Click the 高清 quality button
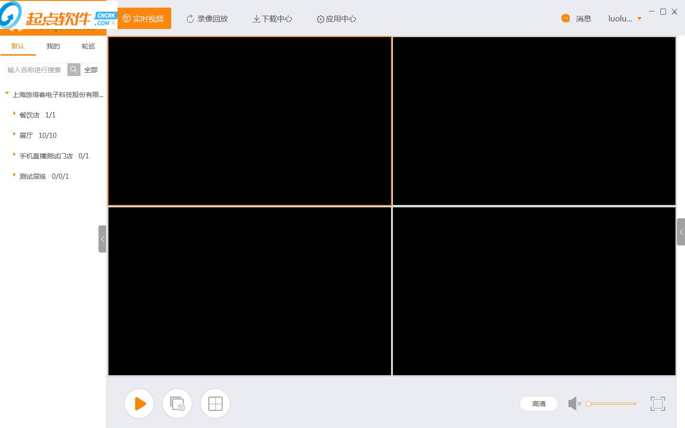Screen dimensions: 685x428 (539, 404)
